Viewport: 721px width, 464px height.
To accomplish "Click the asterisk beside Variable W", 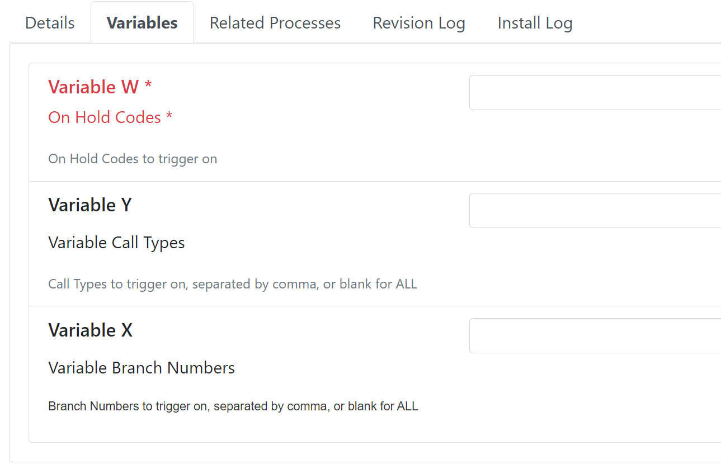I will 148,86.
